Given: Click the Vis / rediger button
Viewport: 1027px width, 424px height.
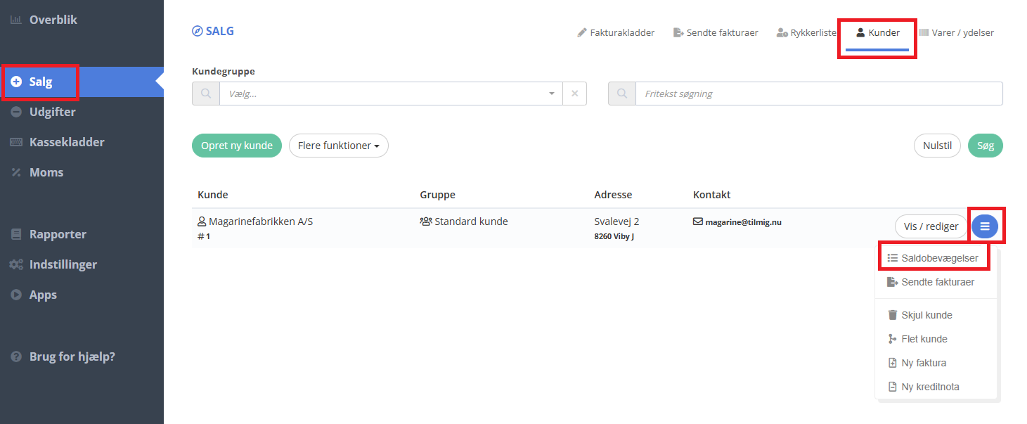Looking at the screenshot, I should [931, 226].
